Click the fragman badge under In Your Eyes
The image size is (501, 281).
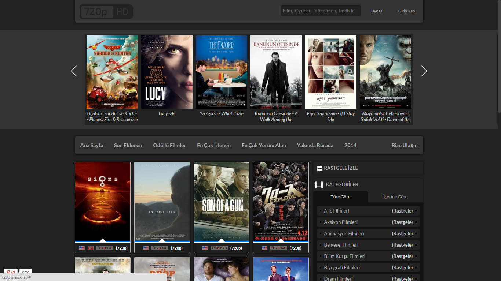tap(160, 248)
